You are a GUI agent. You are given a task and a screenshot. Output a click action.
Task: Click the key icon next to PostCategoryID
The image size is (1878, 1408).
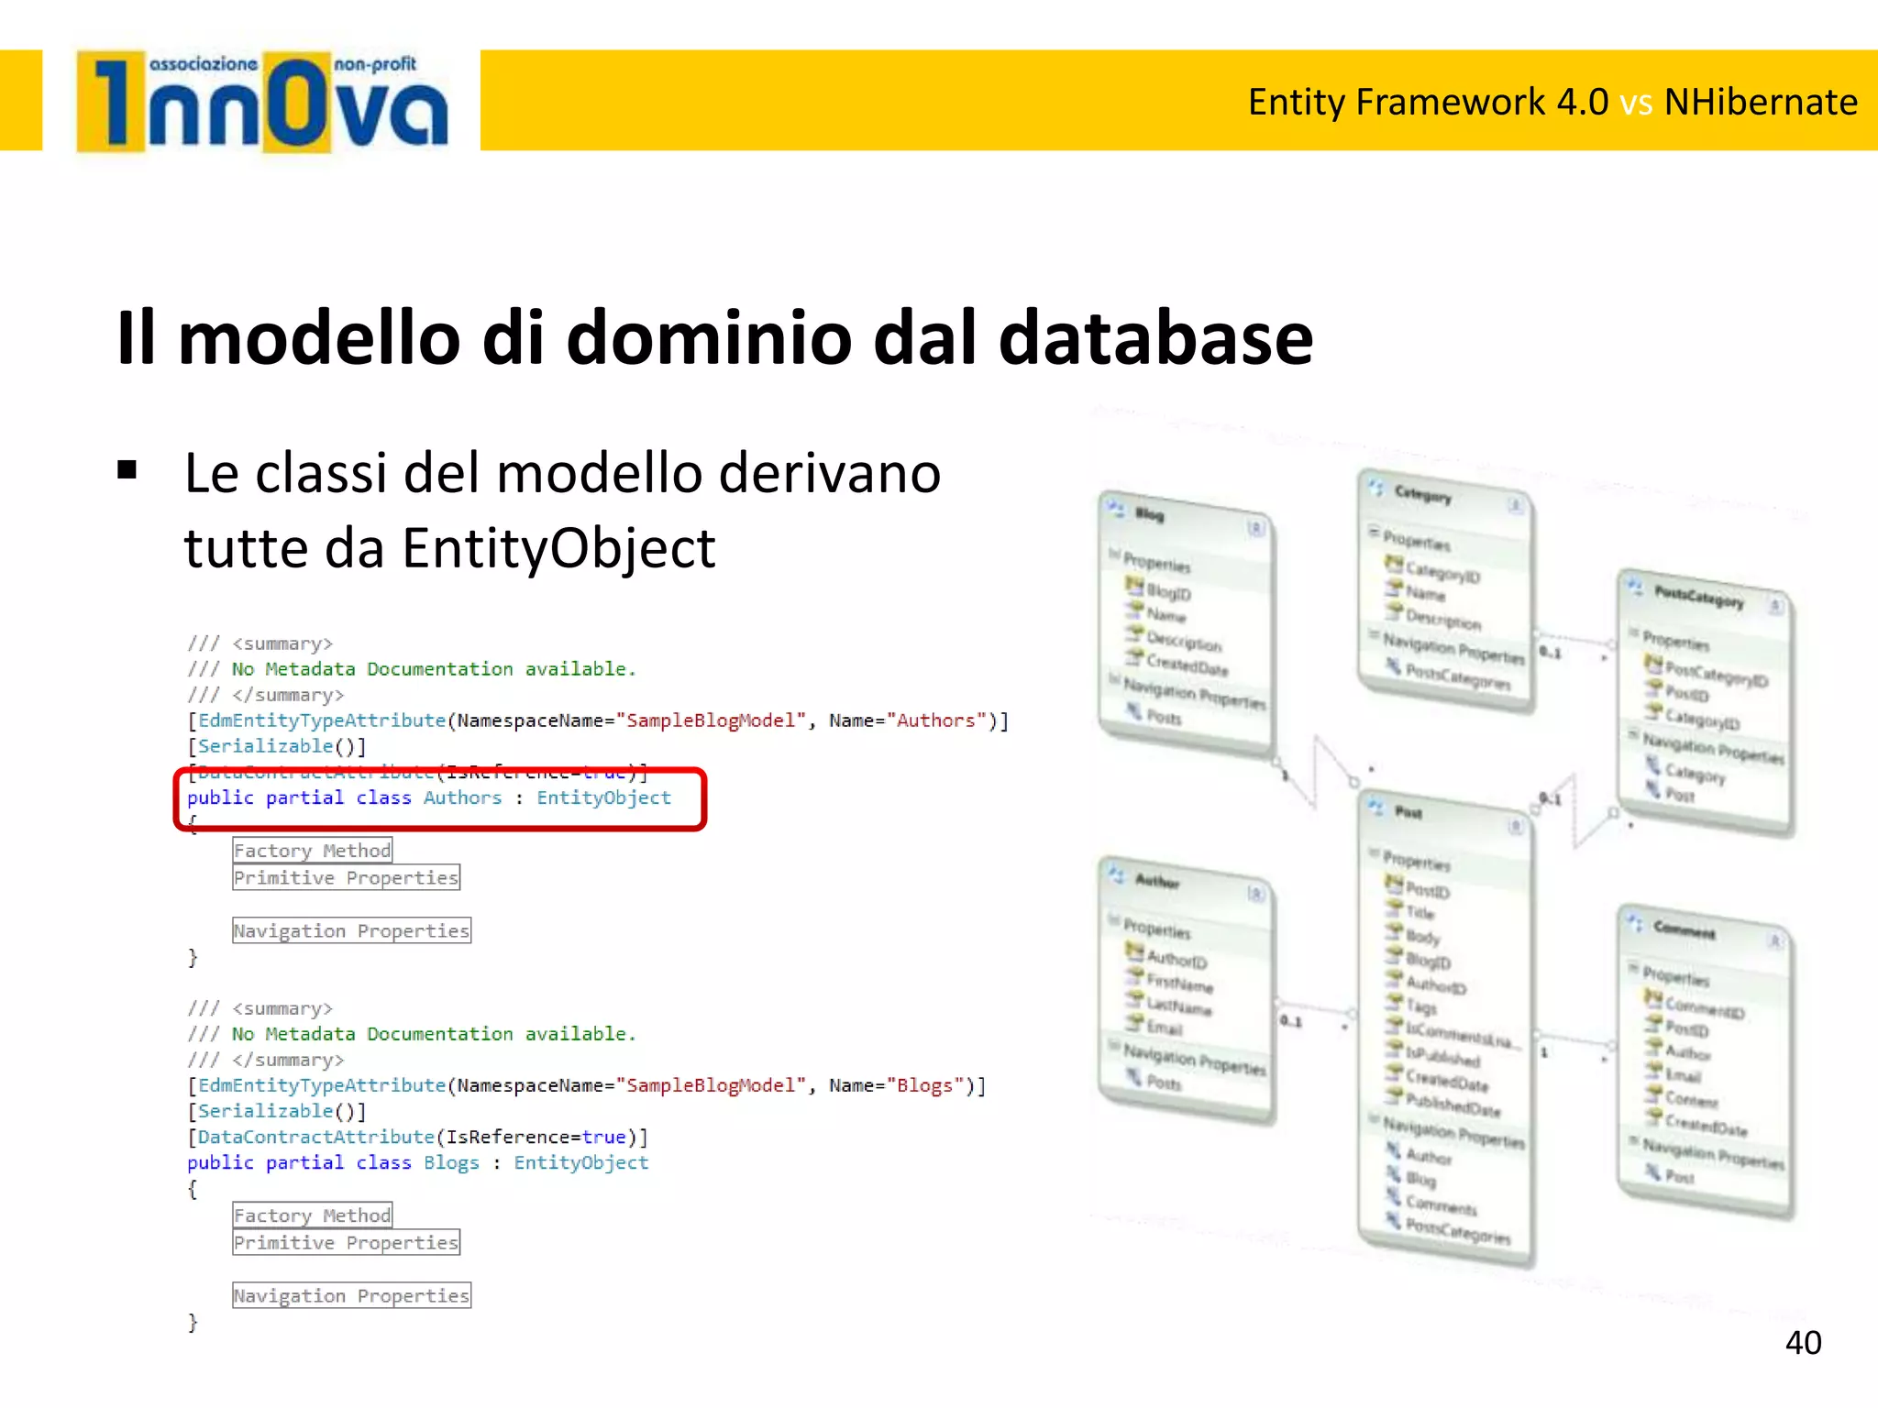(1653, 664)
